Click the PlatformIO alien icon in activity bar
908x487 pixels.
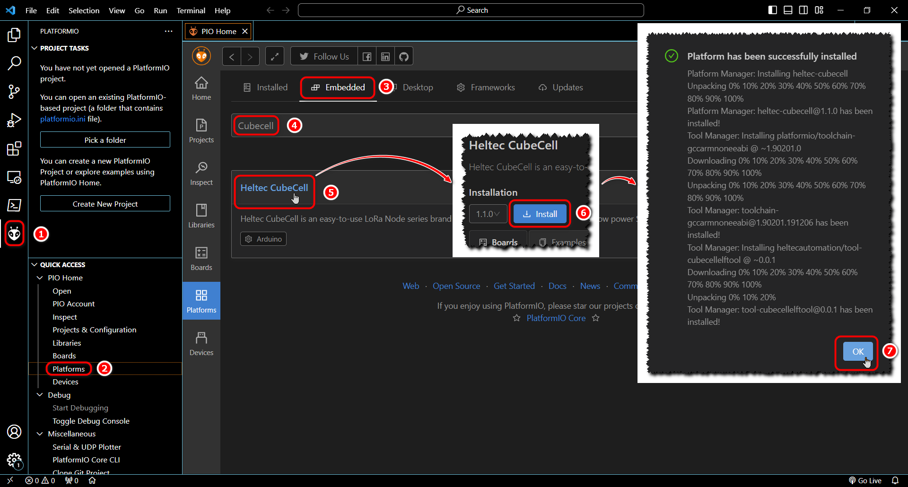(14, 233)
